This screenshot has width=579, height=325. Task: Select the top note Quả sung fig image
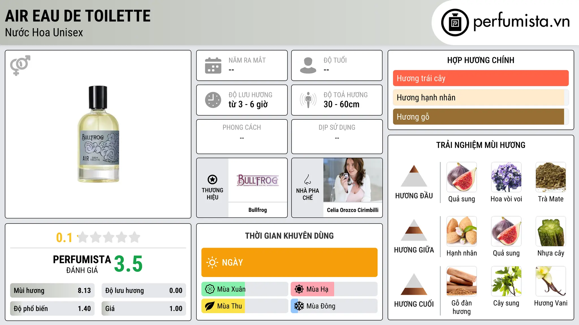(462, 177)
